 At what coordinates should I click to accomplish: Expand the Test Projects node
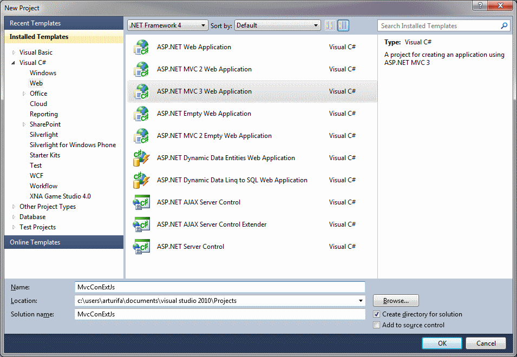pyautogui.click(x=14, y=227)
